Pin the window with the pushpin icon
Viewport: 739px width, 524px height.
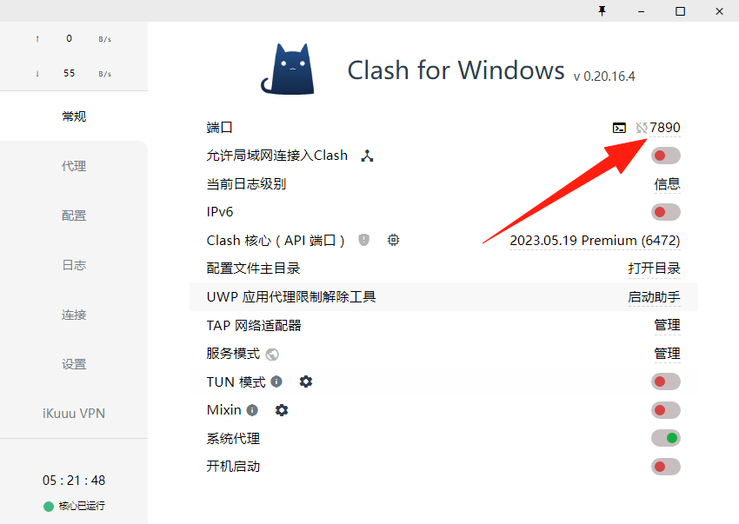tap(602, 10)
